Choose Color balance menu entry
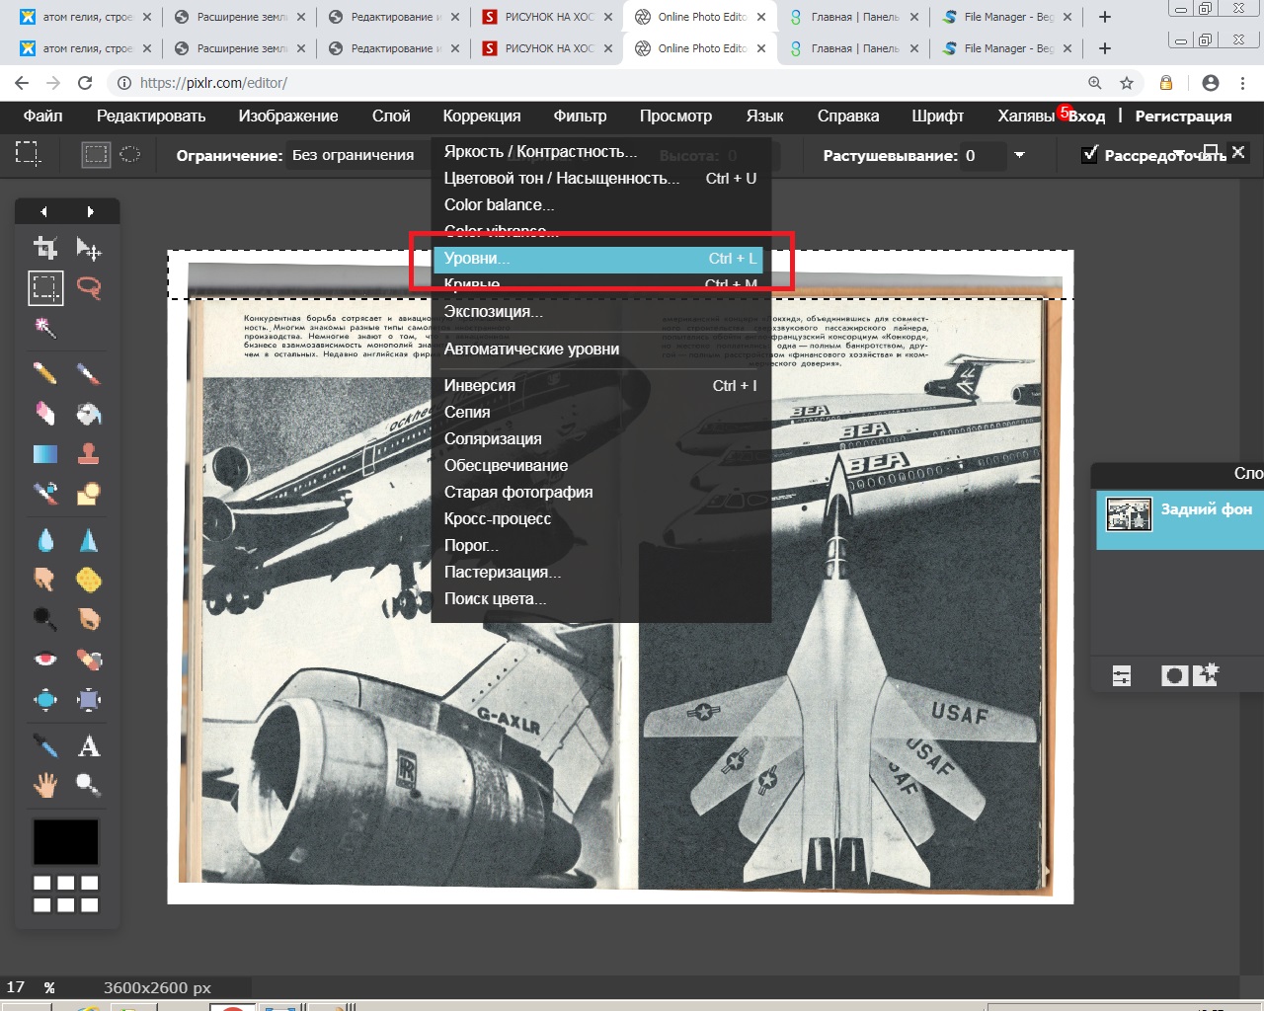This screenshot has height=1011, width=1264. pos(601,205)
